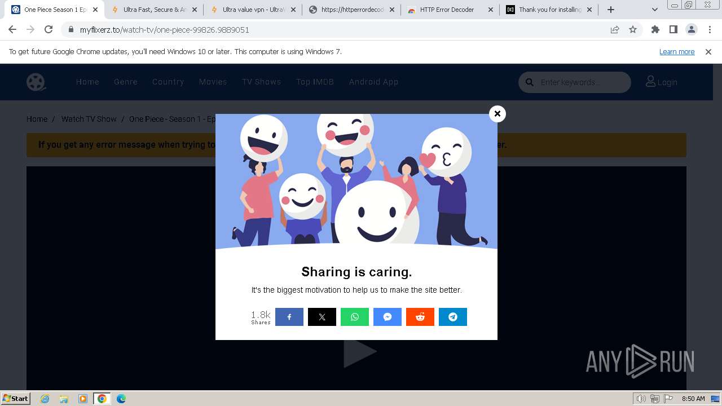The image size is (722, 406).
Task: Open the tab search dropdown
Action: point(655,10)
